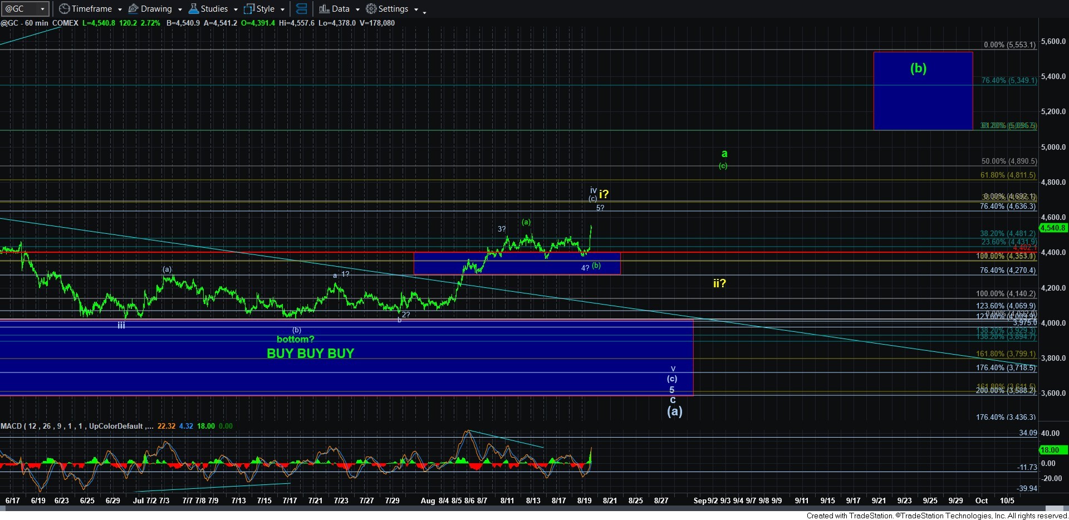Viewport: 1069px width, 520px height.
Task: Click the MACD study header label
Action: click(x=77, y=426)
